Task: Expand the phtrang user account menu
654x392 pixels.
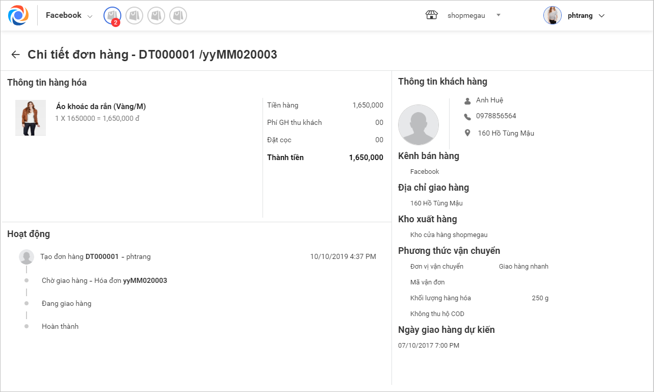Action: (x=601, y=16)
